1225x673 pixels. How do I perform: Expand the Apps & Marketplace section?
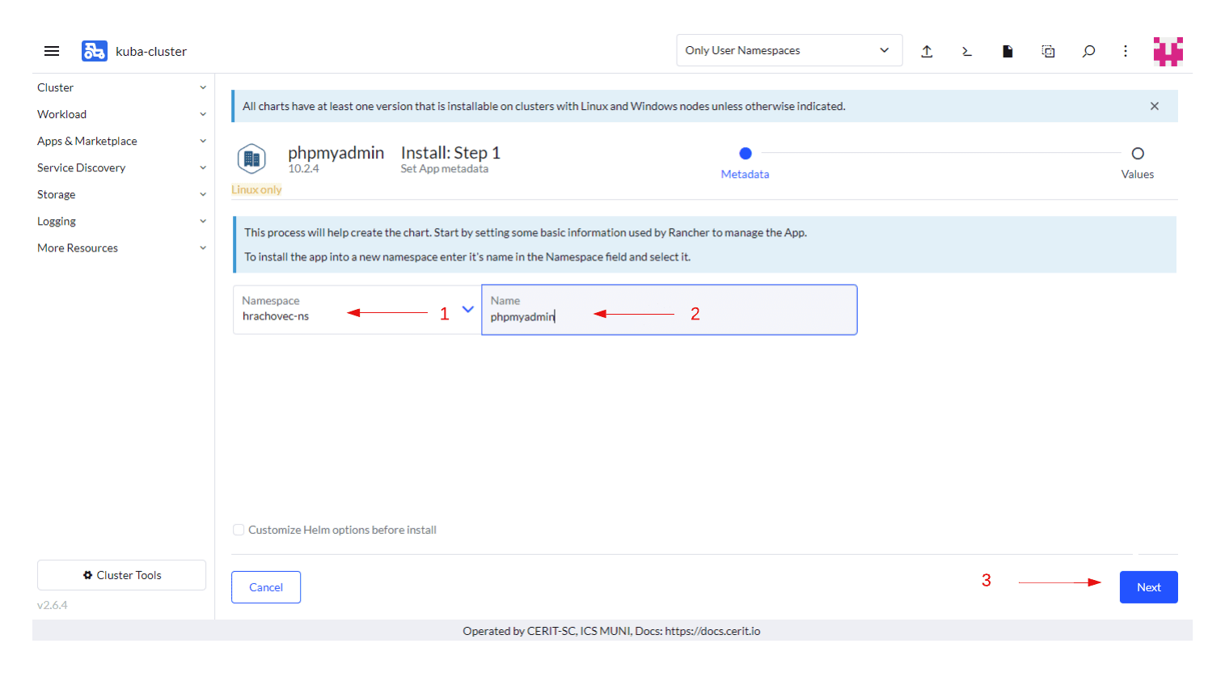[x=121, y=141]
